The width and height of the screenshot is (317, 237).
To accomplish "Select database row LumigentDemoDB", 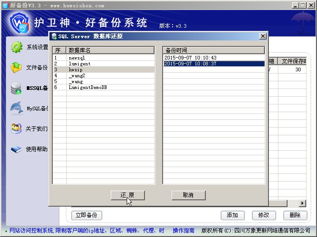I will pyautogui.click(x=104, y=87).
